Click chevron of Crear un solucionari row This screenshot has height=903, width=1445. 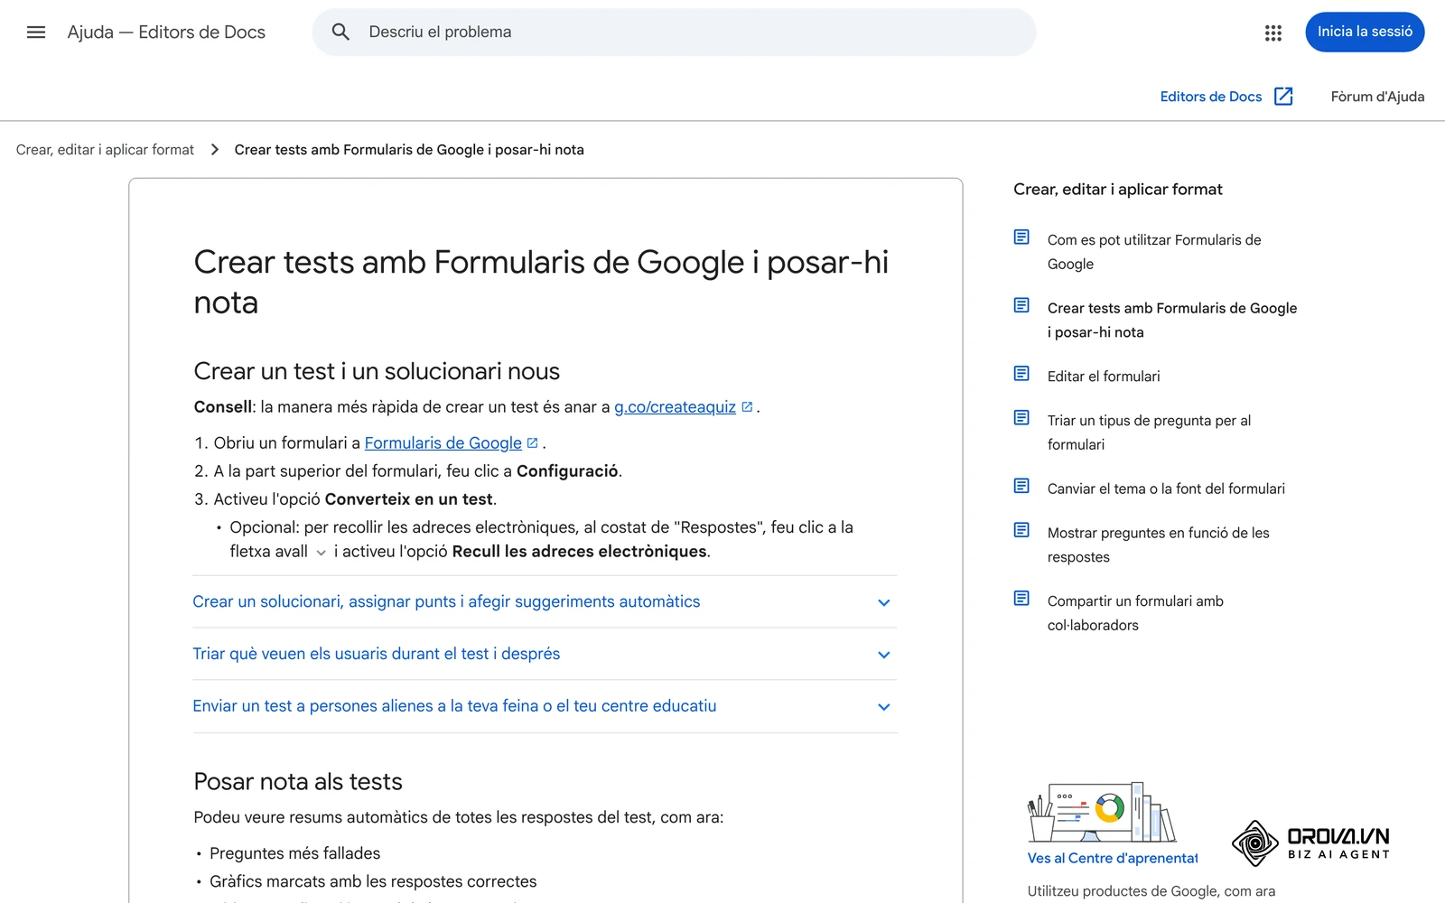(884, 602)
